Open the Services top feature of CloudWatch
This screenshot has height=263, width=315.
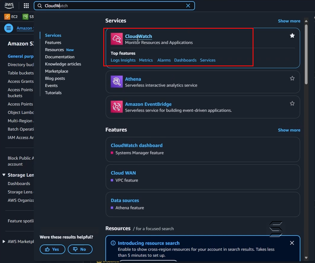click(x=208, y=60)
